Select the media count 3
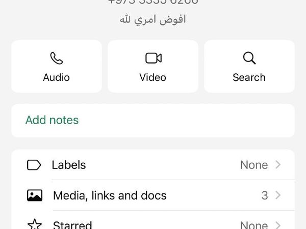This screenshot has height=229, width=306. tap(264, 195)
